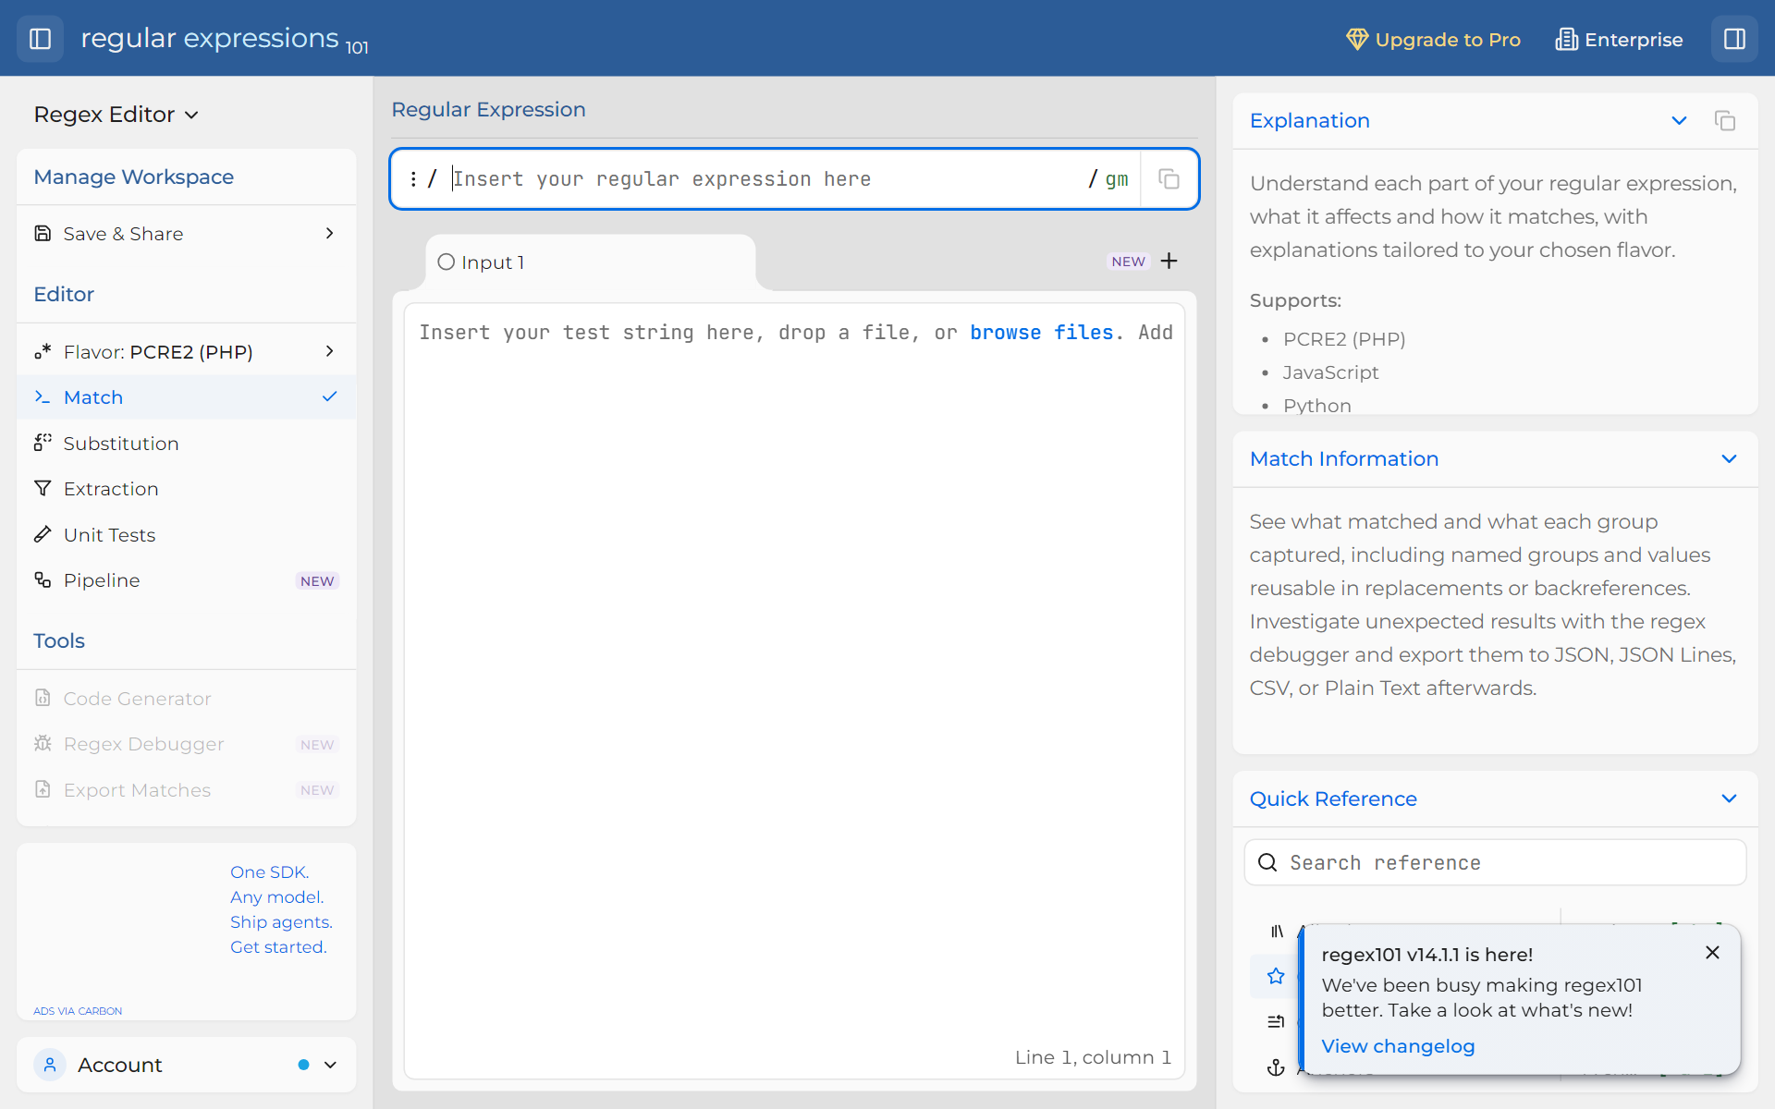Collapse the Explanation panel chevron

click(x=1679, y=121)
